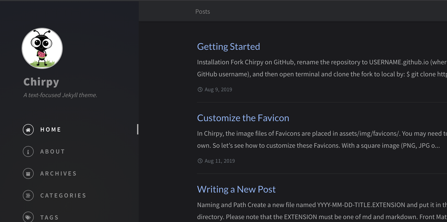Open the Customize the Favicon post

(243, 118)
